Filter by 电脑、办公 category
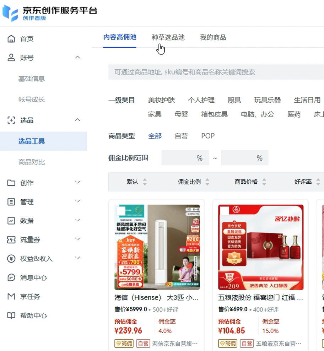324x351 pixels. (258, 114)
